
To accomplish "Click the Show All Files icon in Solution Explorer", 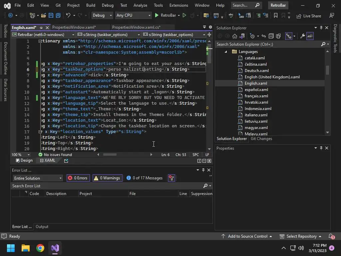I will (278, 36).
